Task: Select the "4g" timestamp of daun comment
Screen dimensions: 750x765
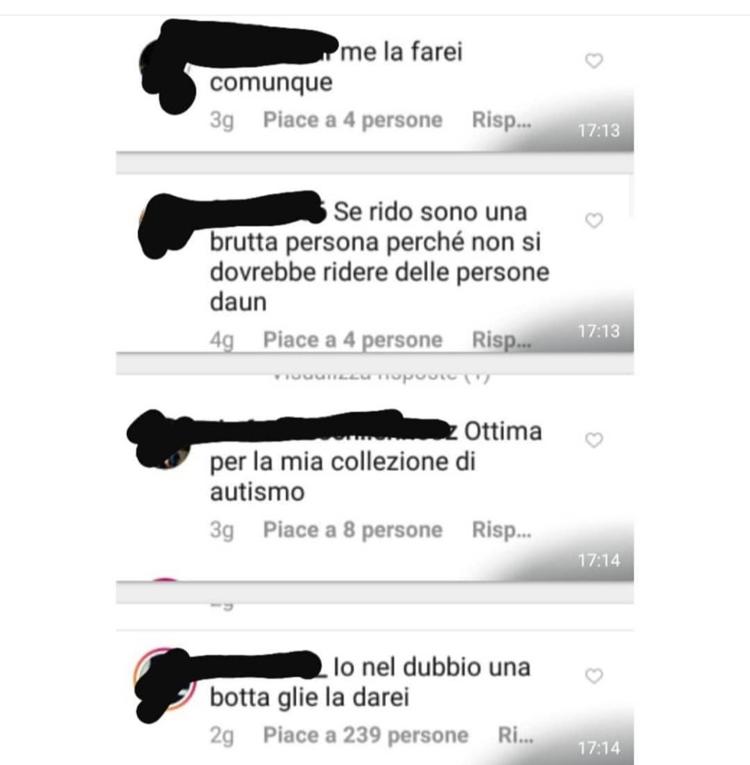Action: click(222, 340)
